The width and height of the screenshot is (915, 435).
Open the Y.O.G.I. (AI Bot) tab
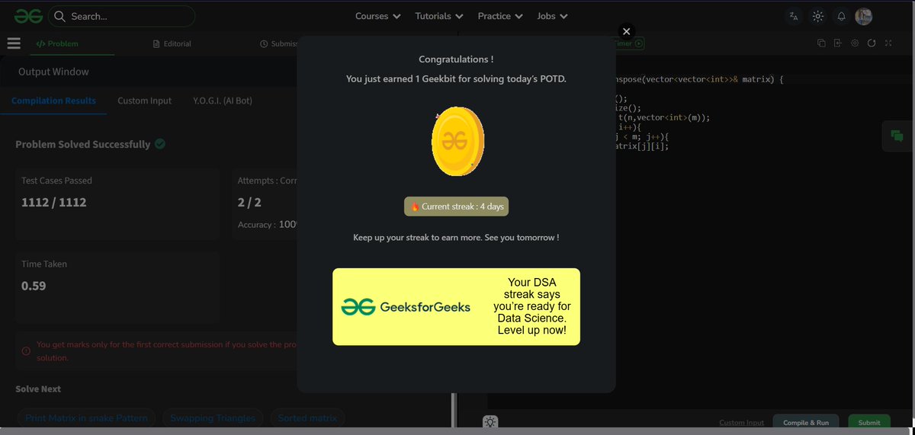pos(223,101)
